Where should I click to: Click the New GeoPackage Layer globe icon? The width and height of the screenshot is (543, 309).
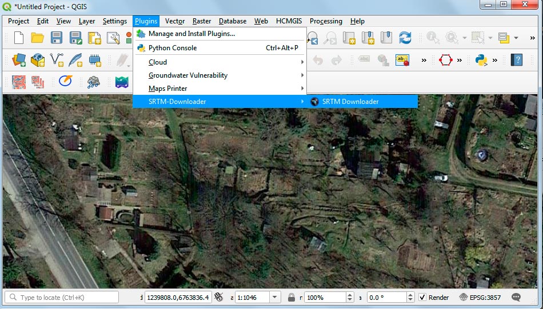click(x=37, y=60)
